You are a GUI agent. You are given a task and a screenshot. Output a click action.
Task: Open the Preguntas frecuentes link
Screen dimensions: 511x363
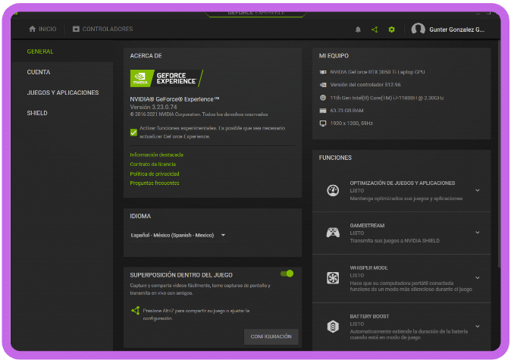click(x=155, y=183)
